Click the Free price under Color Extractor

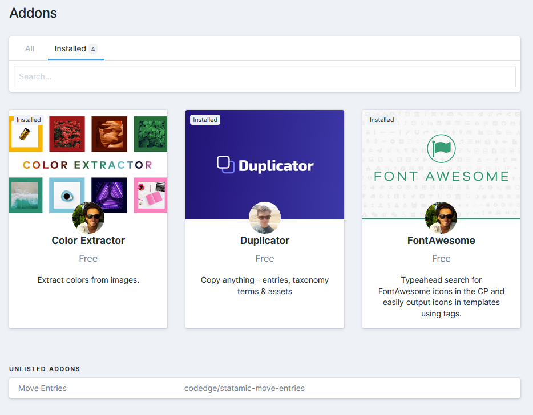pos(88,258)
